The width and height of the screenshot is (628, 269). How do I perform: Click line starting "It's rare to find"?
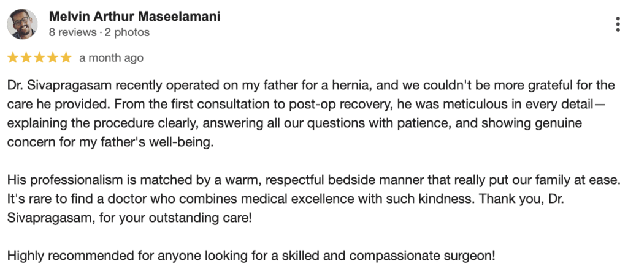(286, 199)
